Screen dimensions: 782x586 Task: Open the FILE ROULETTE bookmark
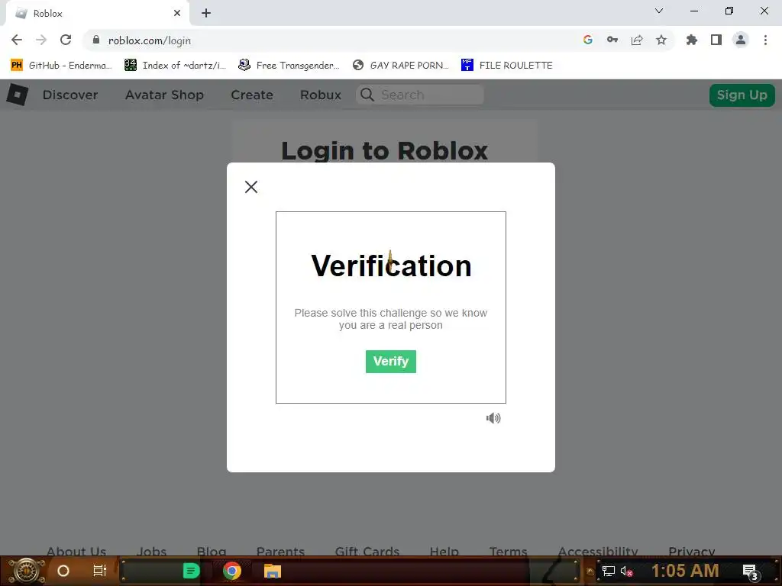coord(507,66)
